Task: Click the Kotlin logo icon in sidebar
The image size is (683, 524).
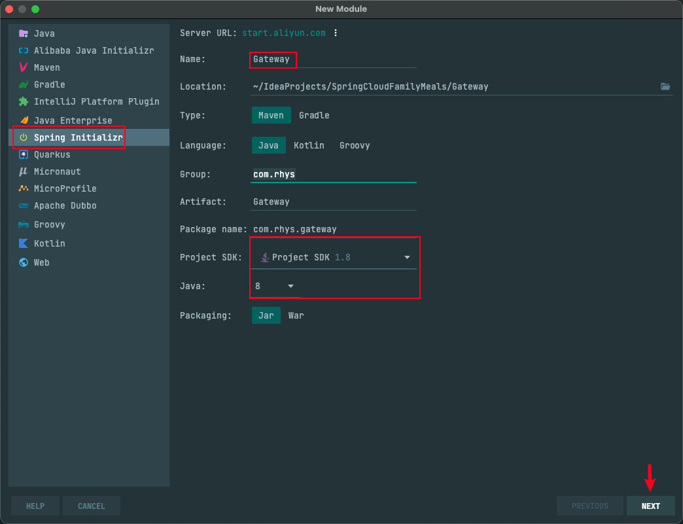Action: (x=24, y=243)
